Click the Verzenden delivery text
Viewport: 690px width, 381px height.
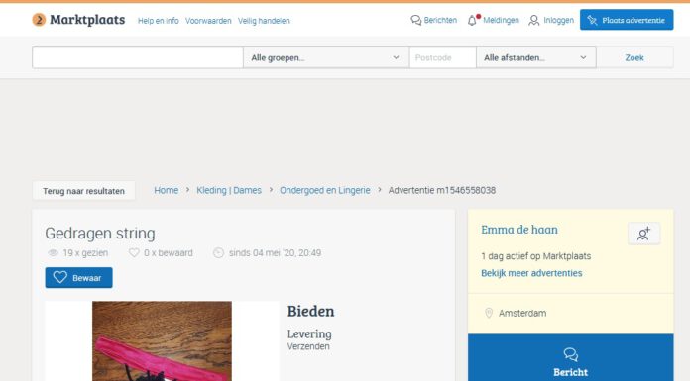tap(308, 346)
